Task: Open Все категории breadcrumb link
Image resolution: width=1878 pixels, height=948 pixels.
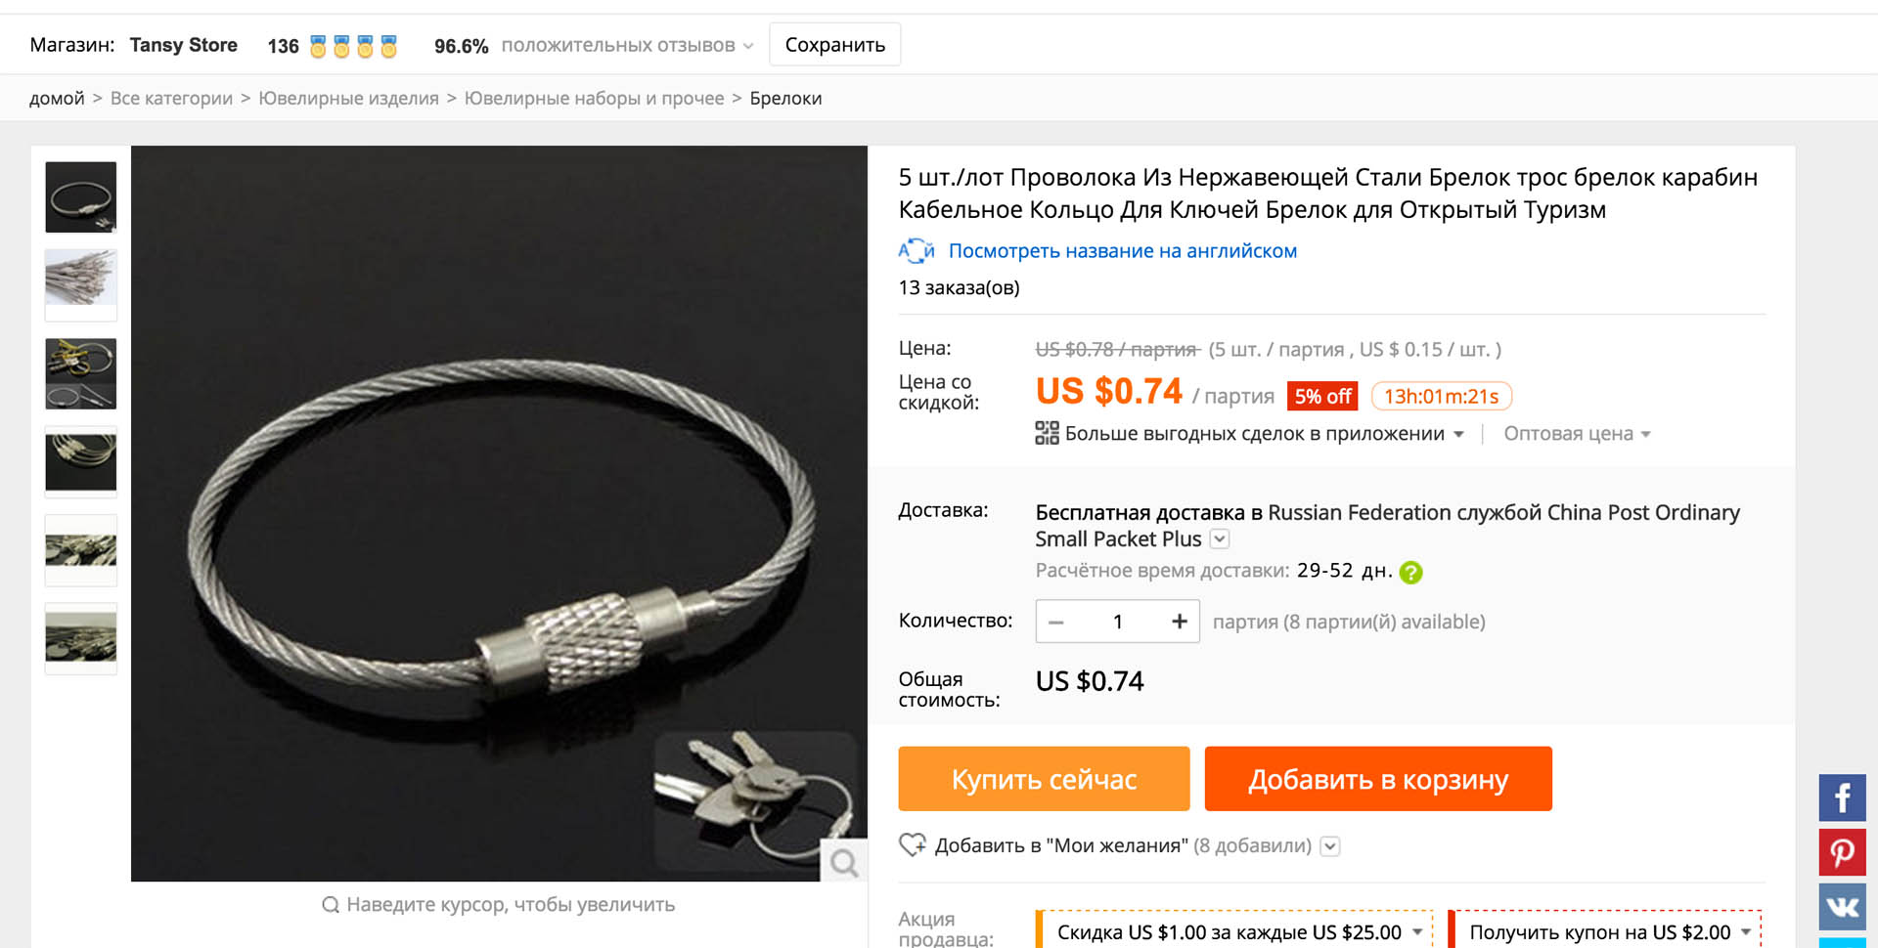Action: pyautogui.click(x=171, y=99)
